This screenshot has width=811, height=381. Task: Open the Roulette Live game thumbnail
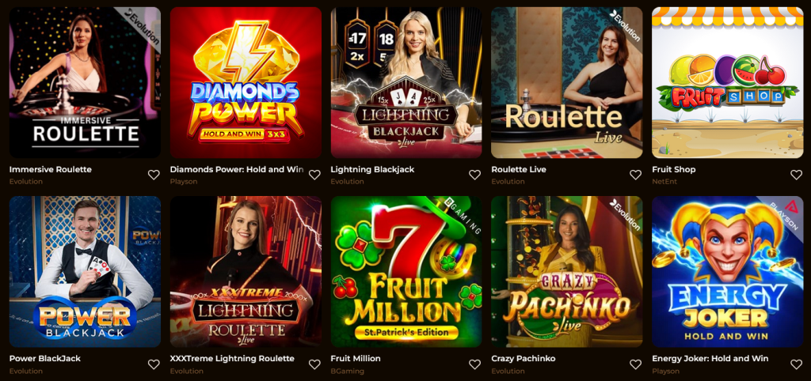(567, 82)
